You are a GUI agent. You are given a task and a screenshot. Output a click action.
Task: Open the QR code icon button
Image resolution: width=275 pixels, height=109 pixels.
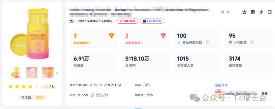[x=253, y=12]
